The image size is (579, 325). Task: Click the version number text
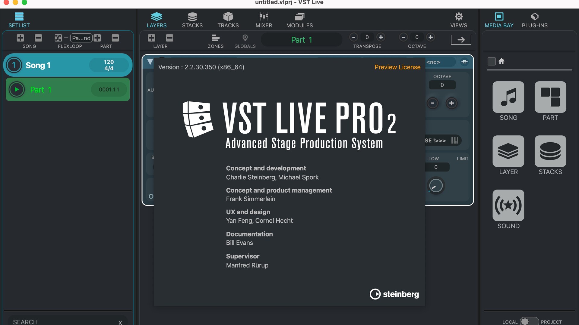(x=201, y=67)
